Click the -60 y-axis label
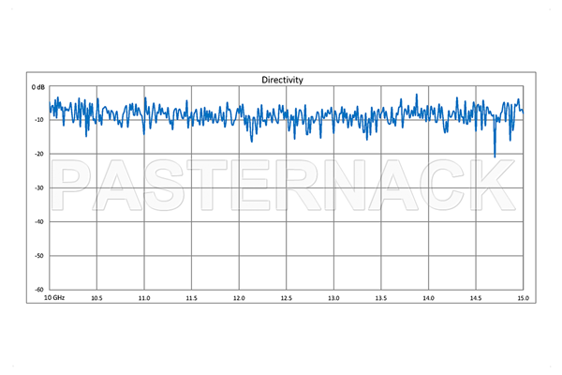 click(39, 289)
